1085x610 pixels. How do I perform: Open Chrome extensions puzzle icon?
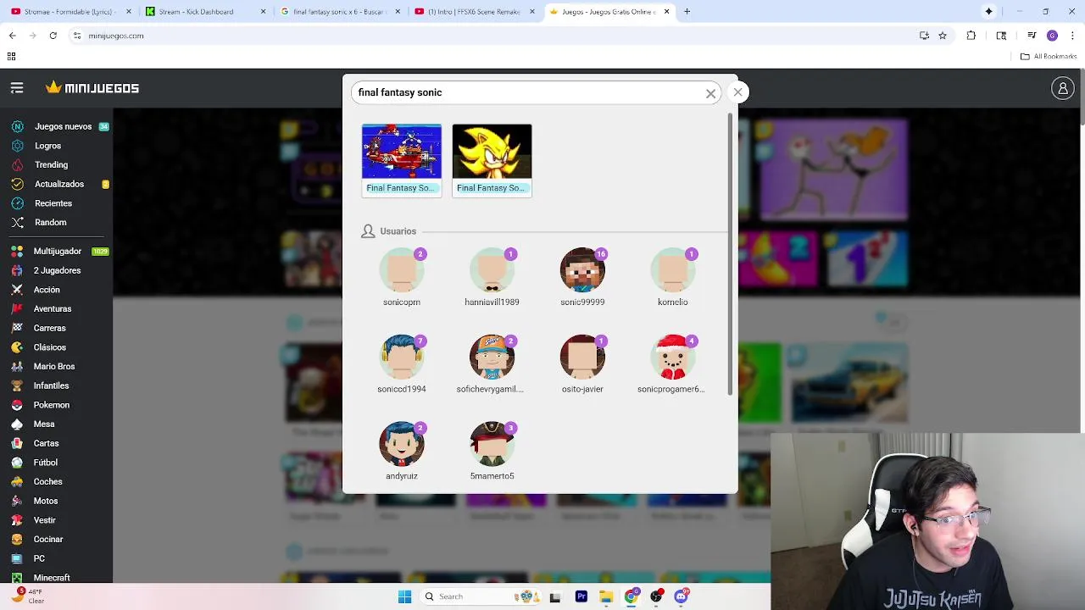click(971, 36)
